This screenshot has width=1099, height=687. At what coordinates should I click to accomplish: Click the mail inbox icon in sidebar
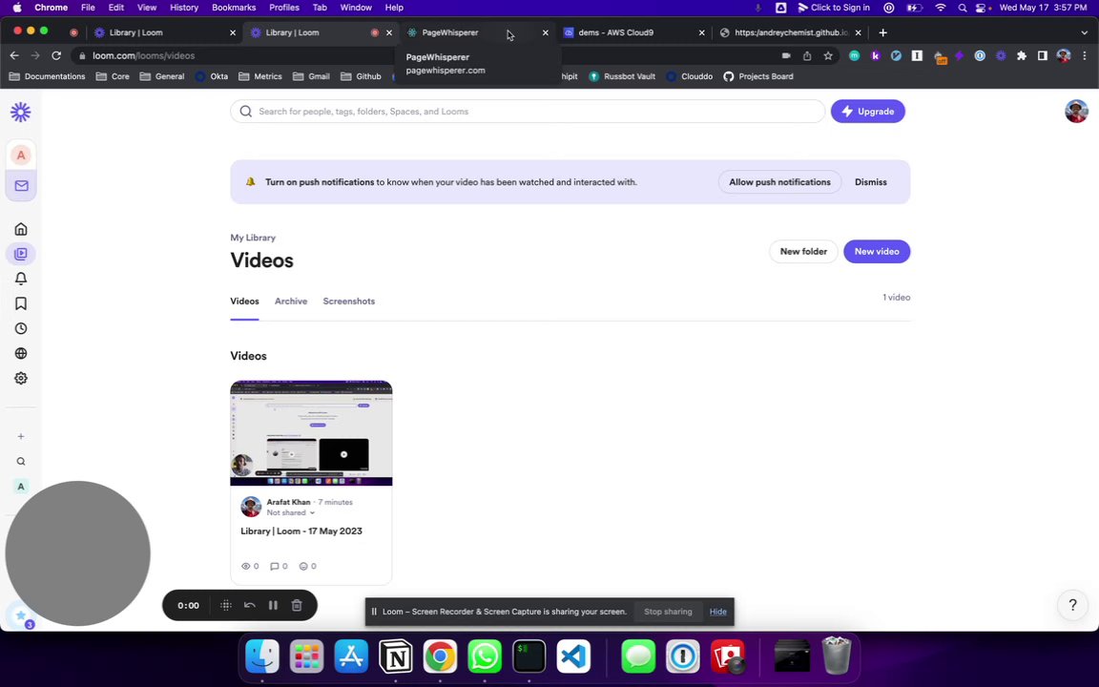point(21,186)
